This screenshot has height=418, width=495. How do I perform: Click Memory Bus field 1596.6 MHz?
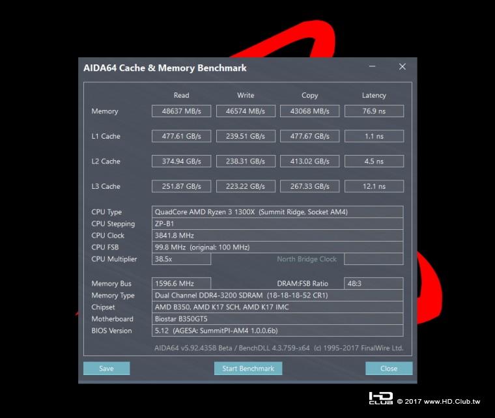182,284
